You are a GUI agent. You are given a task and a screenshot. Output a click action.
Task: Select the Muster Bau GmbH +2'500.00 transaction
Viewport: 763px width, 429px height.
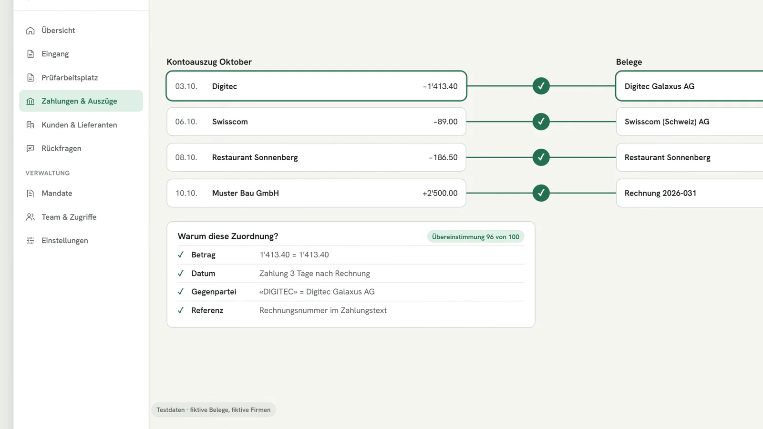coord(316,193)
